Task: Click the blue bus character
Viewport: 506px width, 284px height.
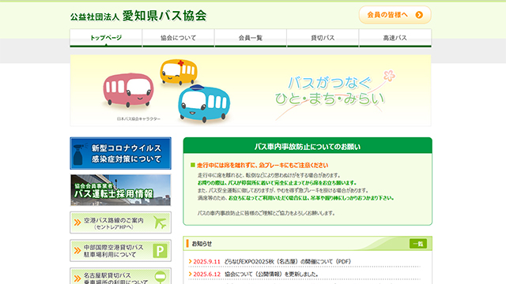Action: coord(204,103)
